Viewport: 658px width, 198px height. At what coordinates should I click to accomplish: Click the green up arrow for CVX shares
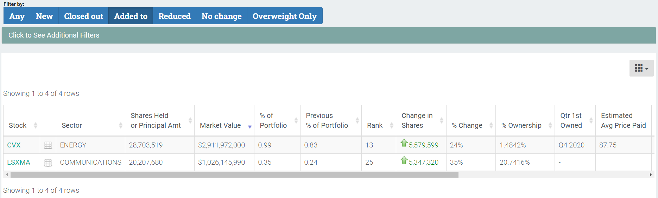(x=404, y=143)
